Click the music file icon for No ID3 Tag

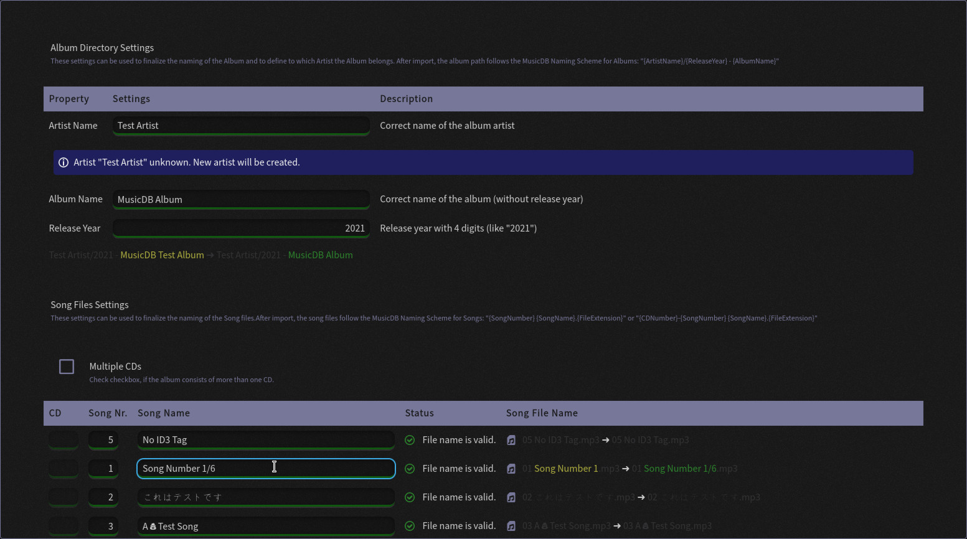click(x=511, y=440)
